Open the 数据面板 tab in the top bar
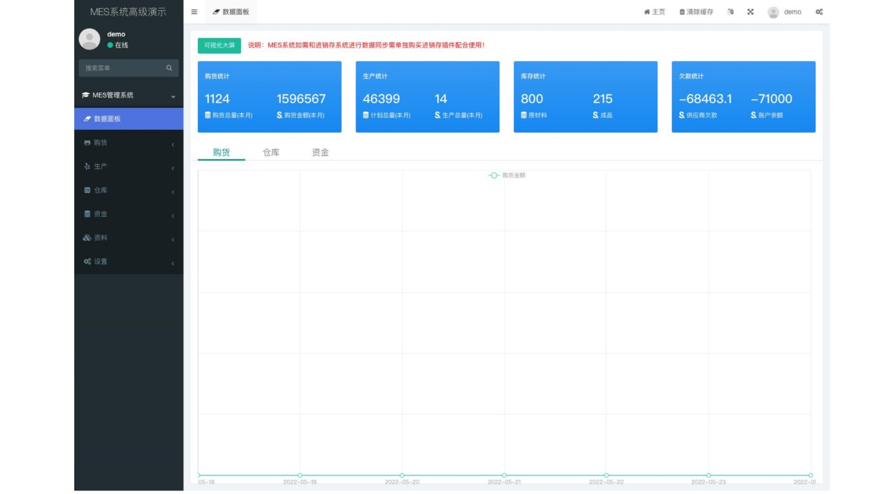The height and width of the screenshot is (494, 879). click(231, 12)
